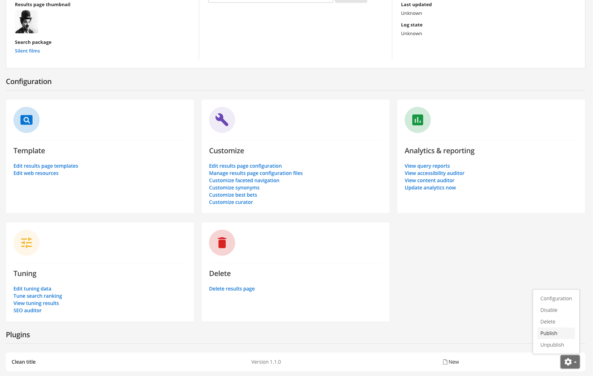
Task: Click Delete results page
Action: pyautogui.click(x=232, y=288)
